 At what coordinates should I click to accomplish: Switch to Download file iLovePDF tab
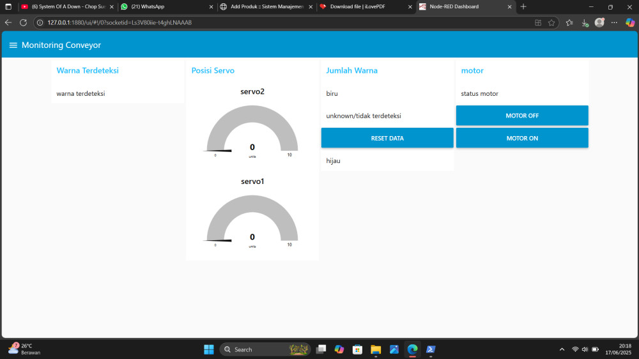[366, 7]
